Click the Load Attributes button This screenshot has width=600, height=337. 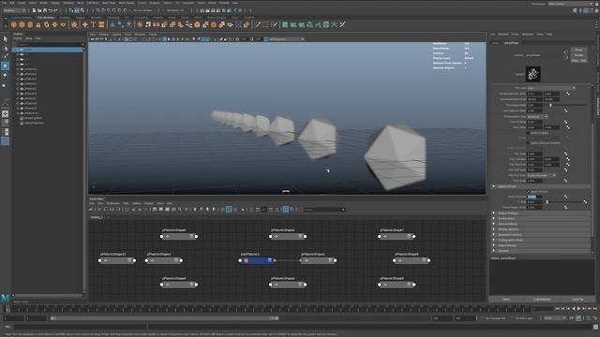(542, 300)
